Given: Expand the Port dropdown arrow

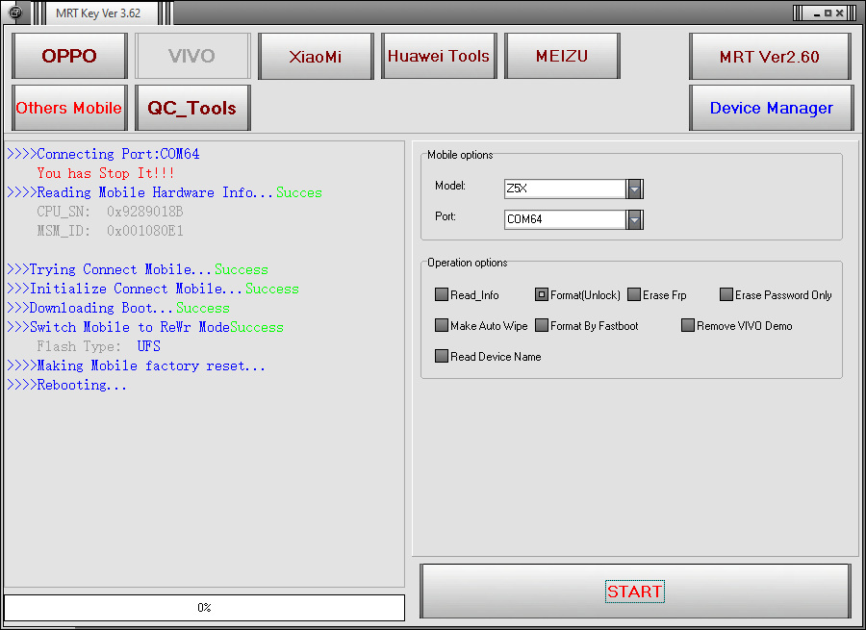Looking at the screenshot, I should 635,219.
